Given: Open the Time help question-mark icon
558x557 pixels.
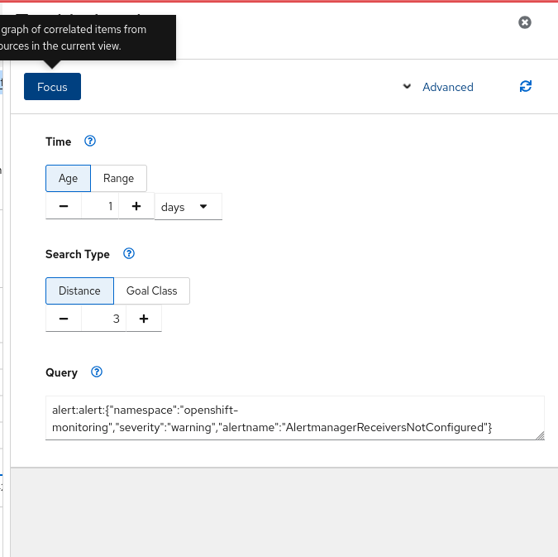Looking at the screenshot, I should tap(90, 142).
